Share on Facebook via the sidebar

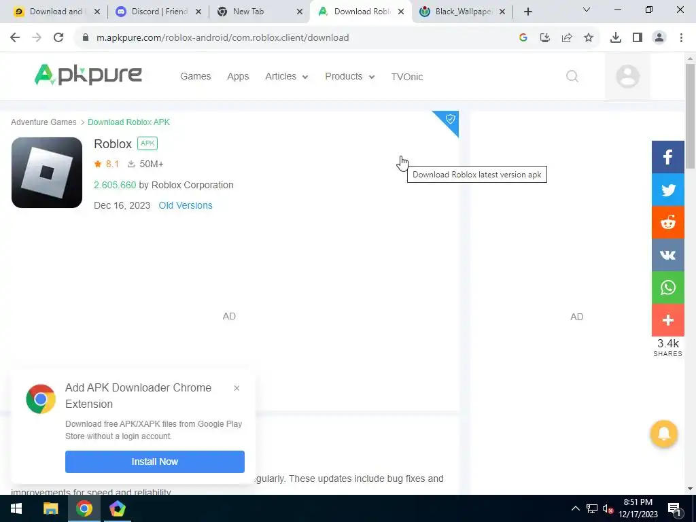667,157
